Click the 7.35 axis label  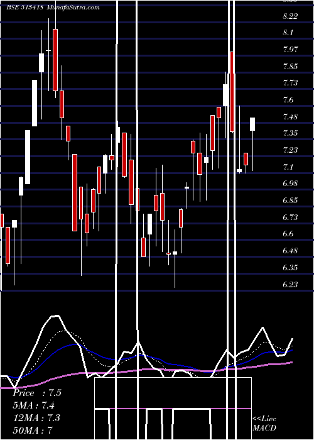290,133
